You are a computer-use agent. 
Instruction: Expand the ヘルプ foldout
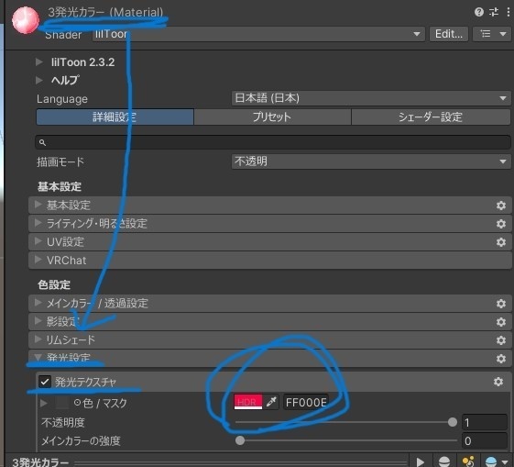(39, 80)
